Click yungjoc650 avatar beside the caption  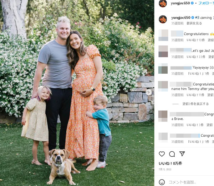tap(163, 19)
